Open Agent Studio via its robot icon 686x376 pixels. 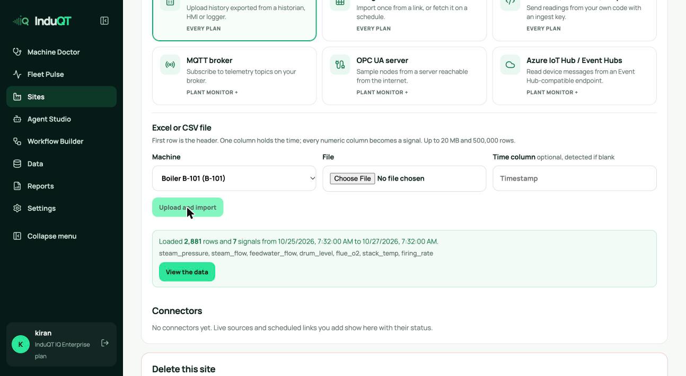coord(17,119)
